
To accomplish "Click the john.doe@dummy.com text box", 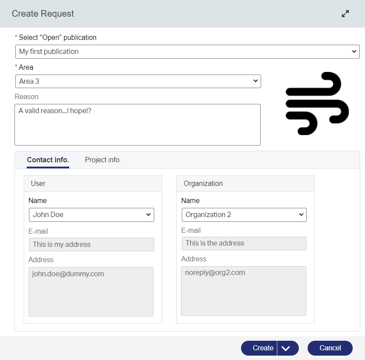I will coord(91,292).
